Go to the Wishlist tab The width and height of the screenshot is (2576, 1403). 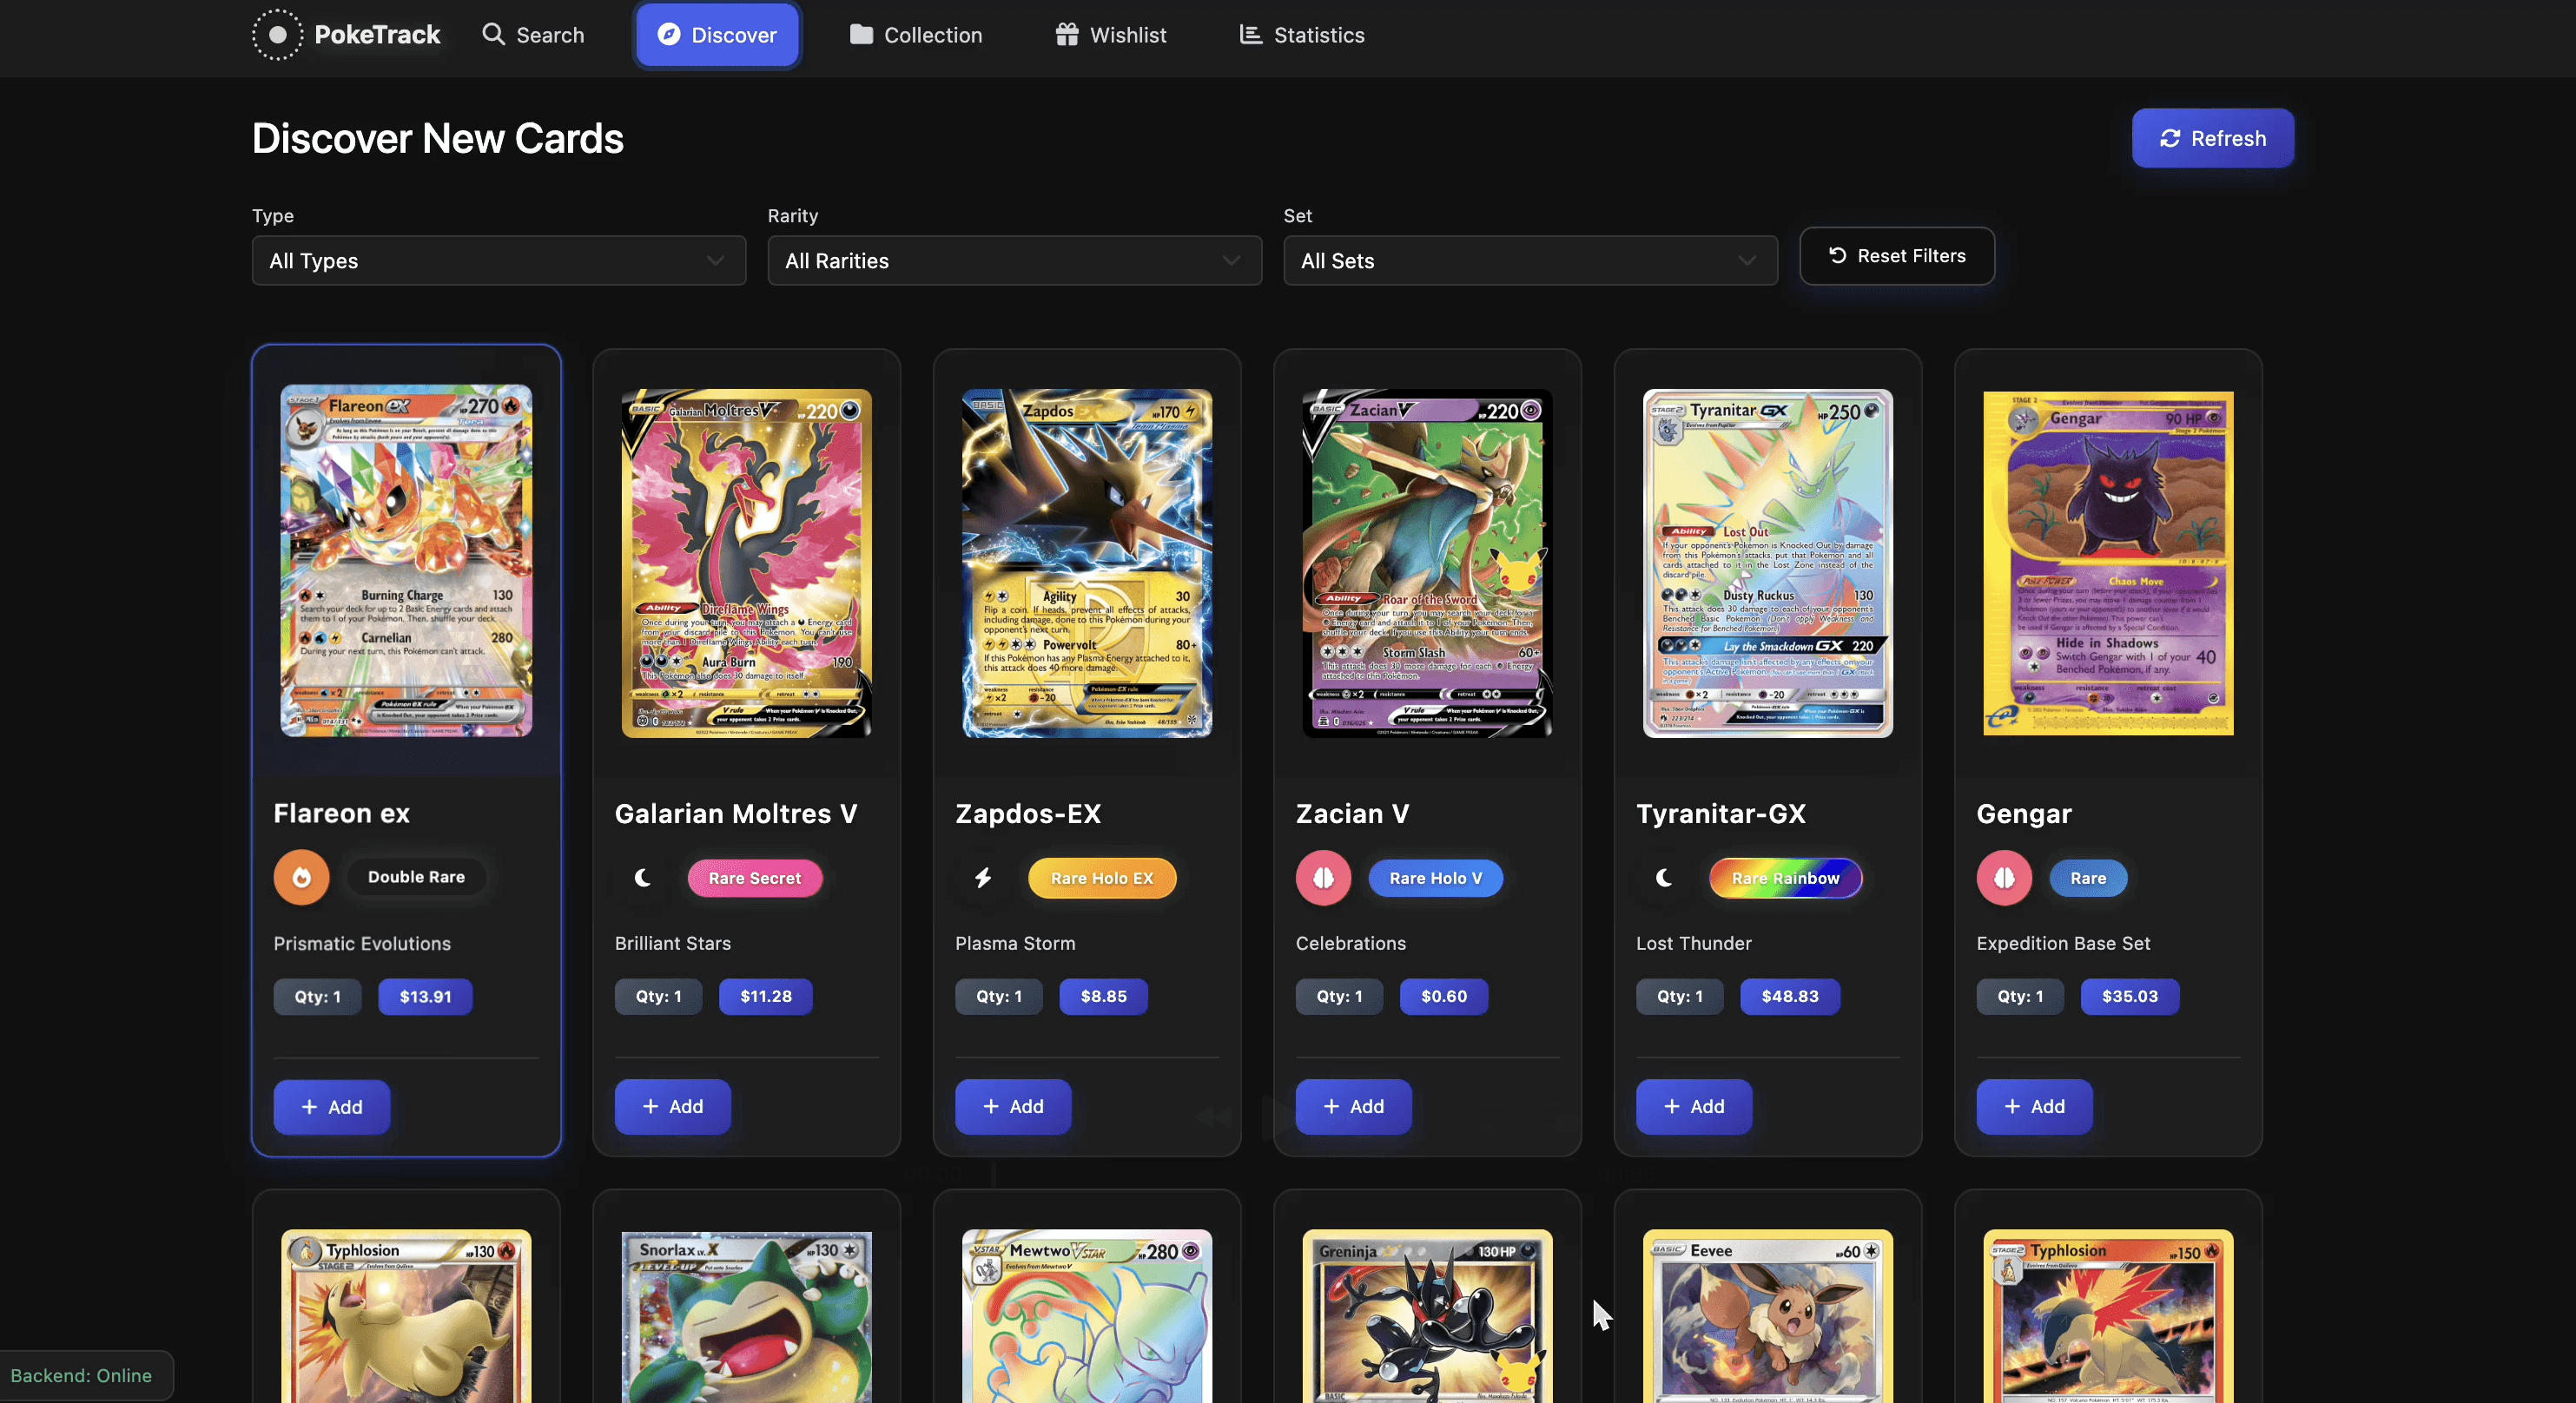[x=1111, y=35]
